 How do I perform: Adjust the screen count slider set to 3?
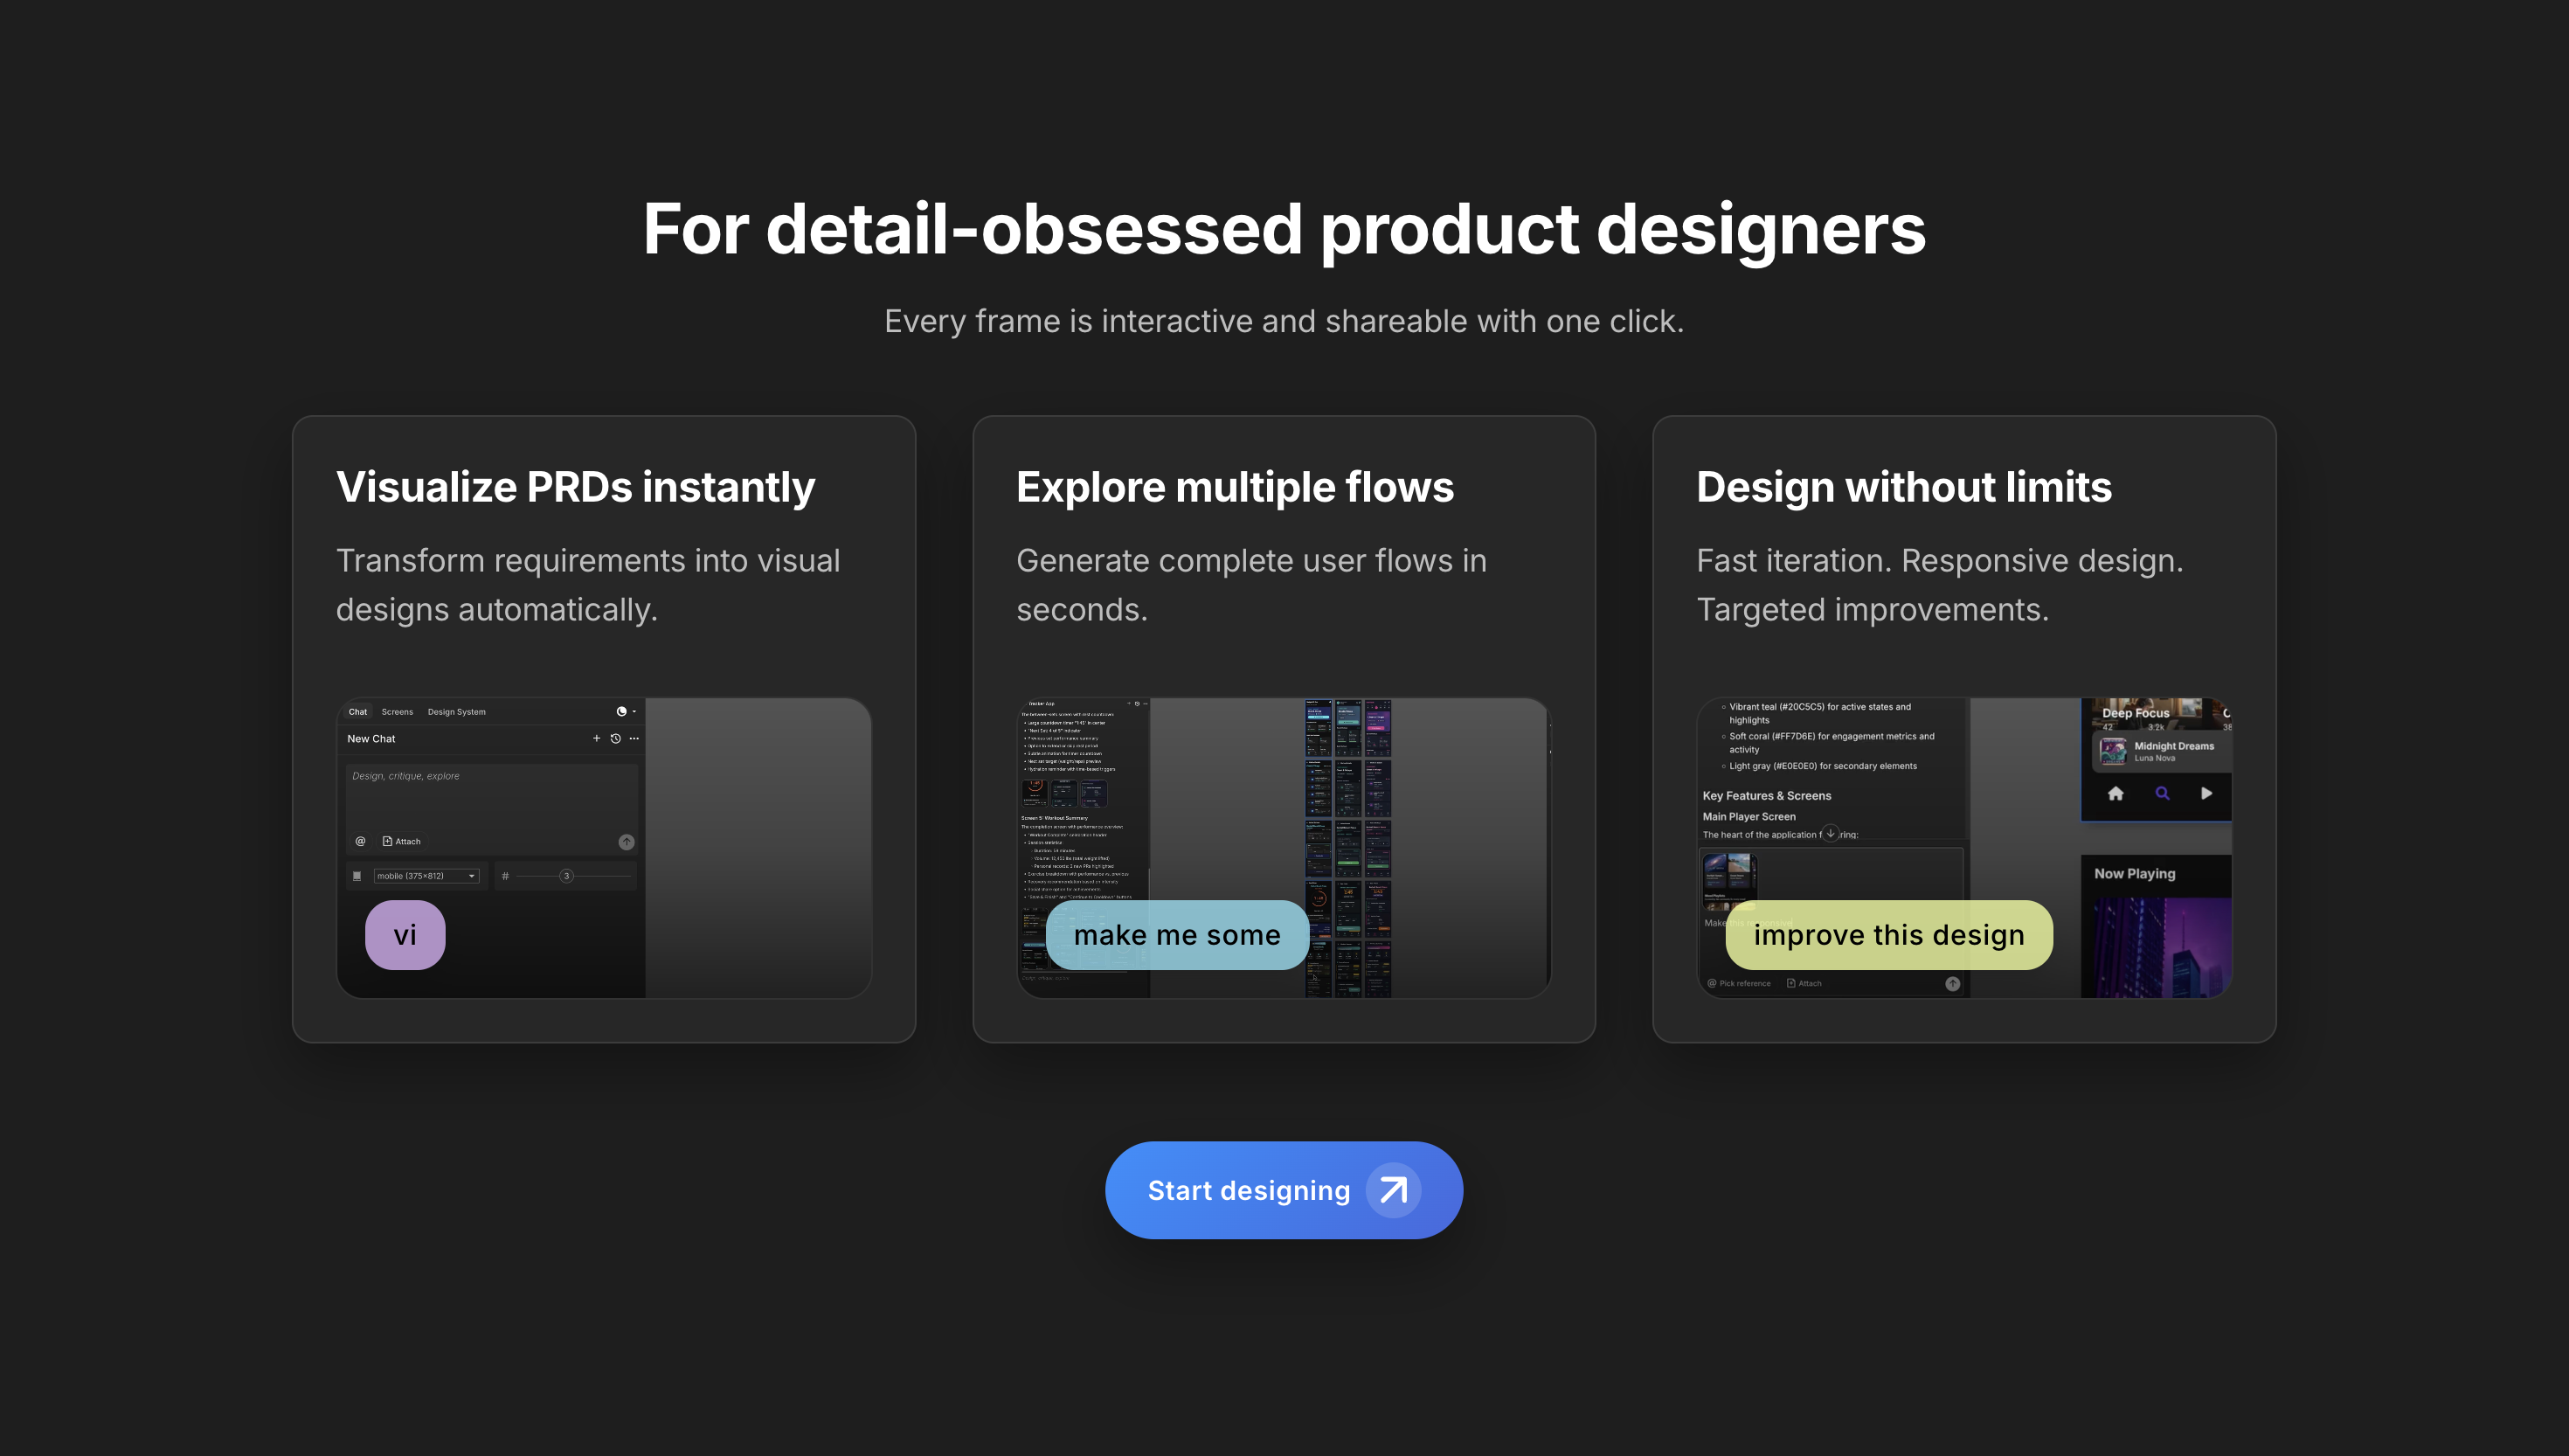(x=568, y=876)
